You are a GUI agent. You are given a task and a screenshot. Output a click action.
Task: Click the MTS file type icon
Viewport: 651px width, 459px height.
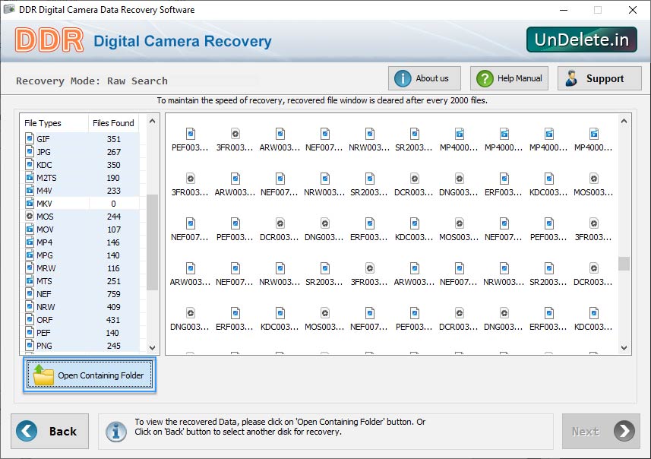(30, 280)
